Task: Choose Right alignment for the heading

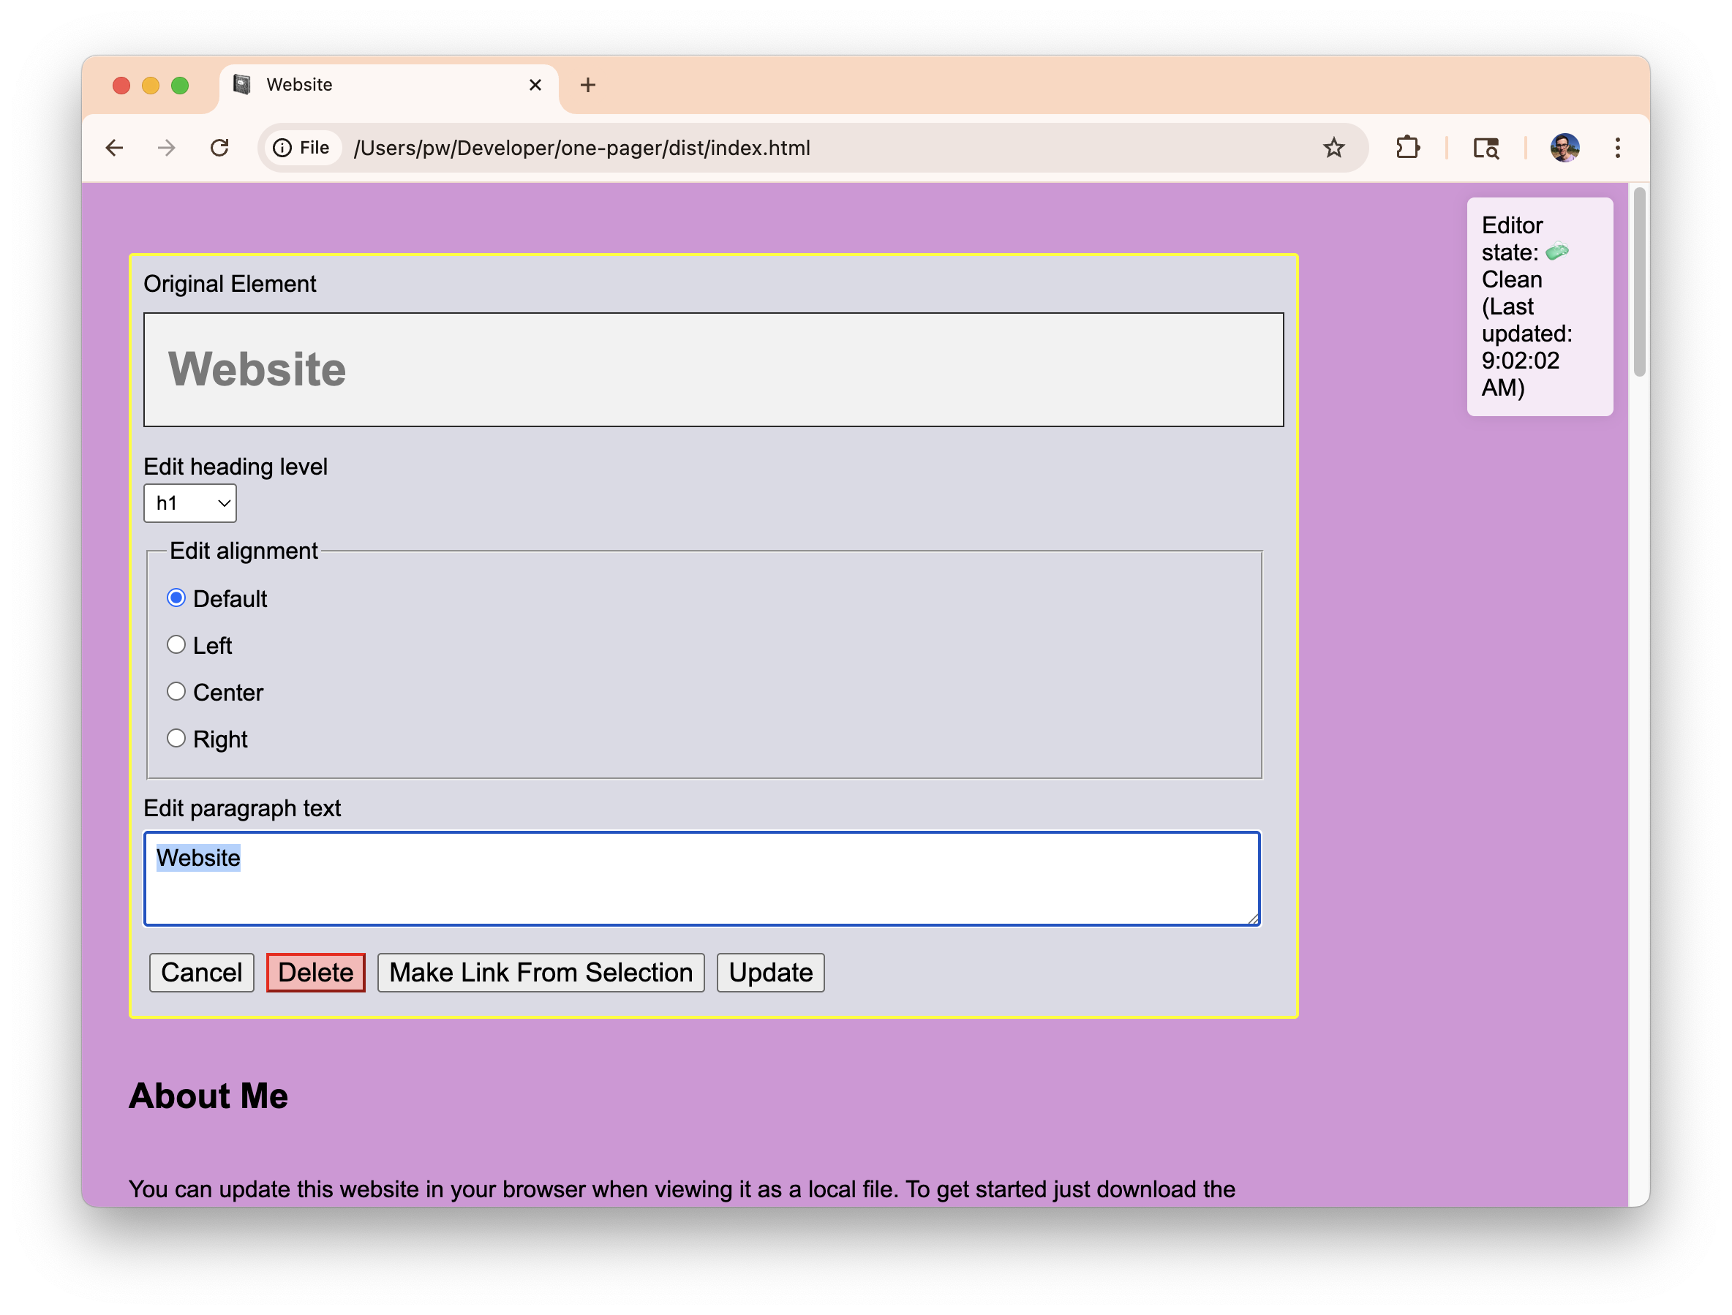Action: [177, 737]
